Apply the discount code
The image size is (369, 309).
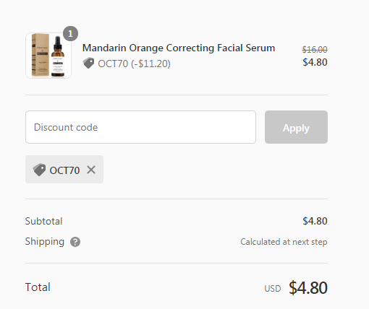296,127
